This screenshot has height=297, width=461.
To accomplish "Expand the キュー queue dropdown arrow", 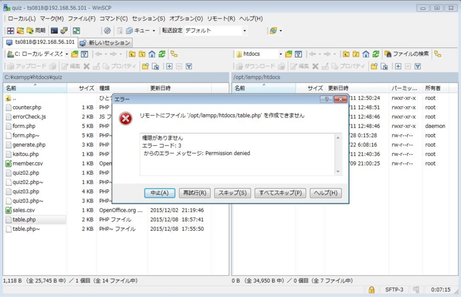I will [154, 31].
